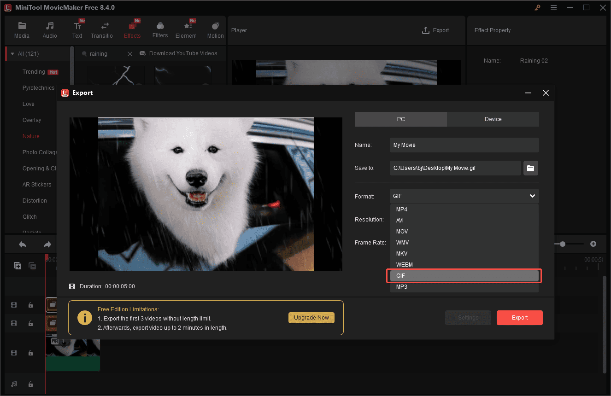The width and height of the screenshot is (611, 396).
Task: Click the undo arrow above the timeline
Action: (x=22, y=244)
